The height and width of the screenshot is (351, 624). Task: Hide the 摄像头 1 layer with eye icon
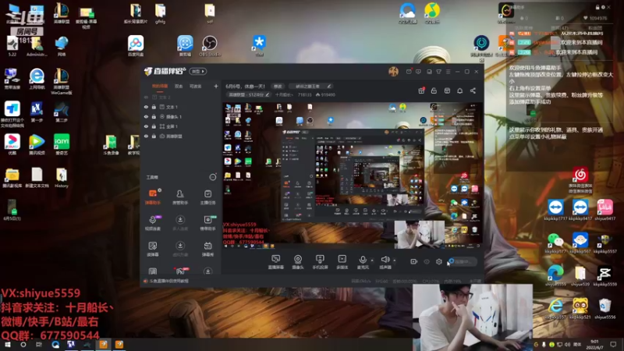click(146, 116)
